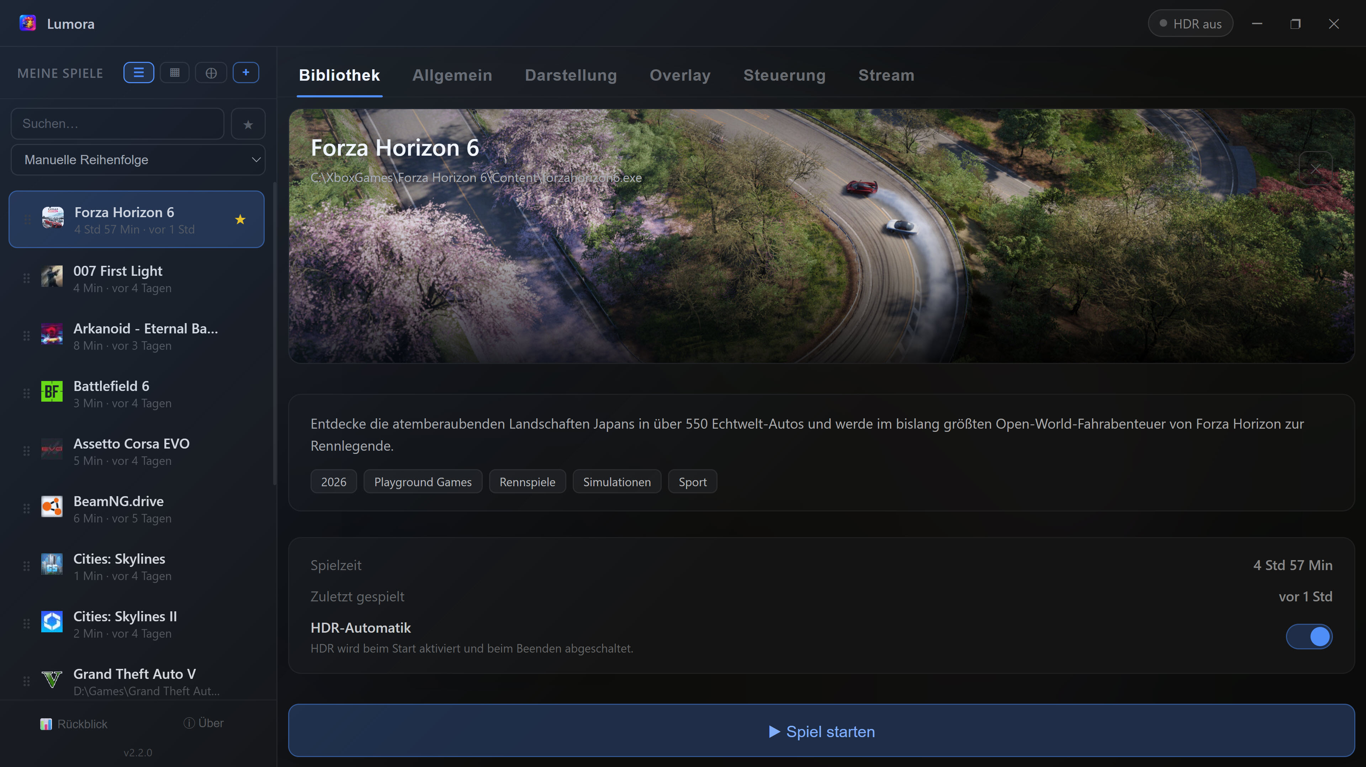
Task: Click Spielzeit value 4 Std 57 Min
Action: [1293, 565]
